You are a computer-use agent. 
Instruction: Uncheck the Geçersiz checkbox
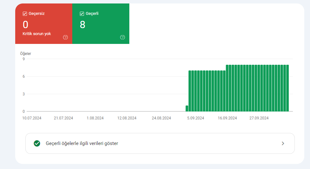[x=25, y=14]
